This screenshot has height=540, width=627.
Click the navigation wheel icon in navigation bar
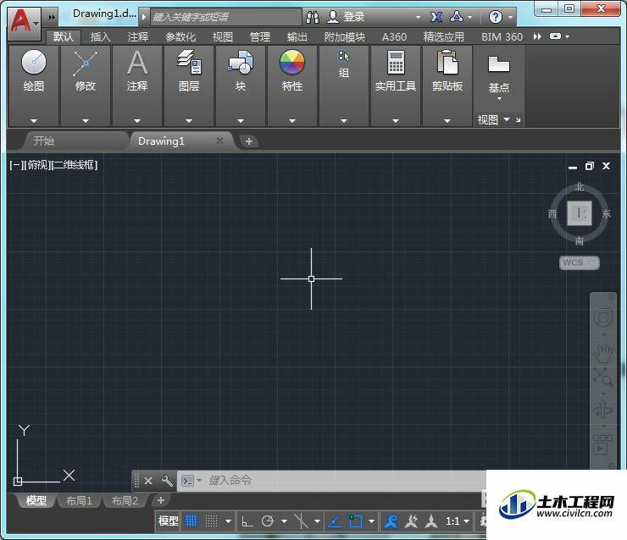pyautogui.click(x=603, y=318)
